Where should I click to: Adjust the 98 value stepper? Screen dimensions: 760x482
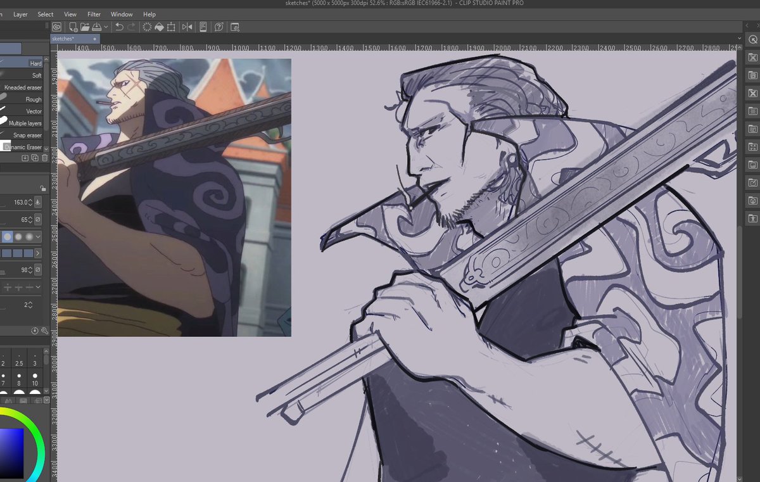click(30, 270)
